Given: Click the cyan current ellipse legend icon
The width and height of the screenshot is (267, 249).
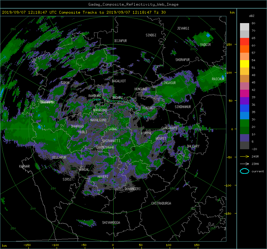Looking at the screenshot, I should pyautogui.click(x=244, y=171).
